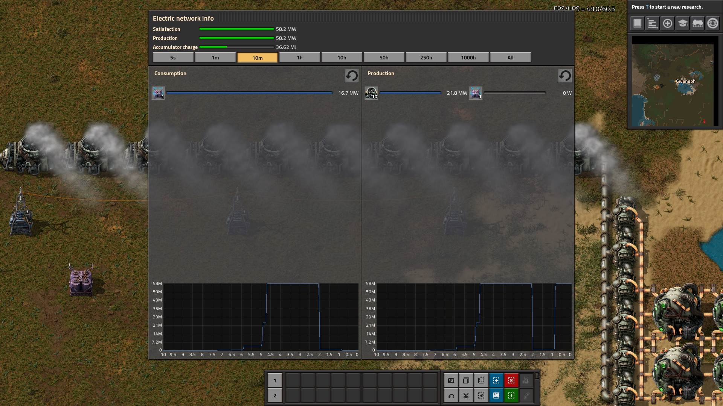Screen dimensions: 723x406
Task: Reset the Consumption graph with the refresh icon
Action: click(x=352, y=76)
